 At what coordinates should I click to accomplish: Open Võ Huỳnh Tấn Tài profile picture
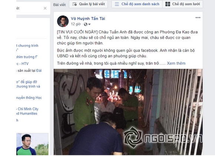click(63, 21)
